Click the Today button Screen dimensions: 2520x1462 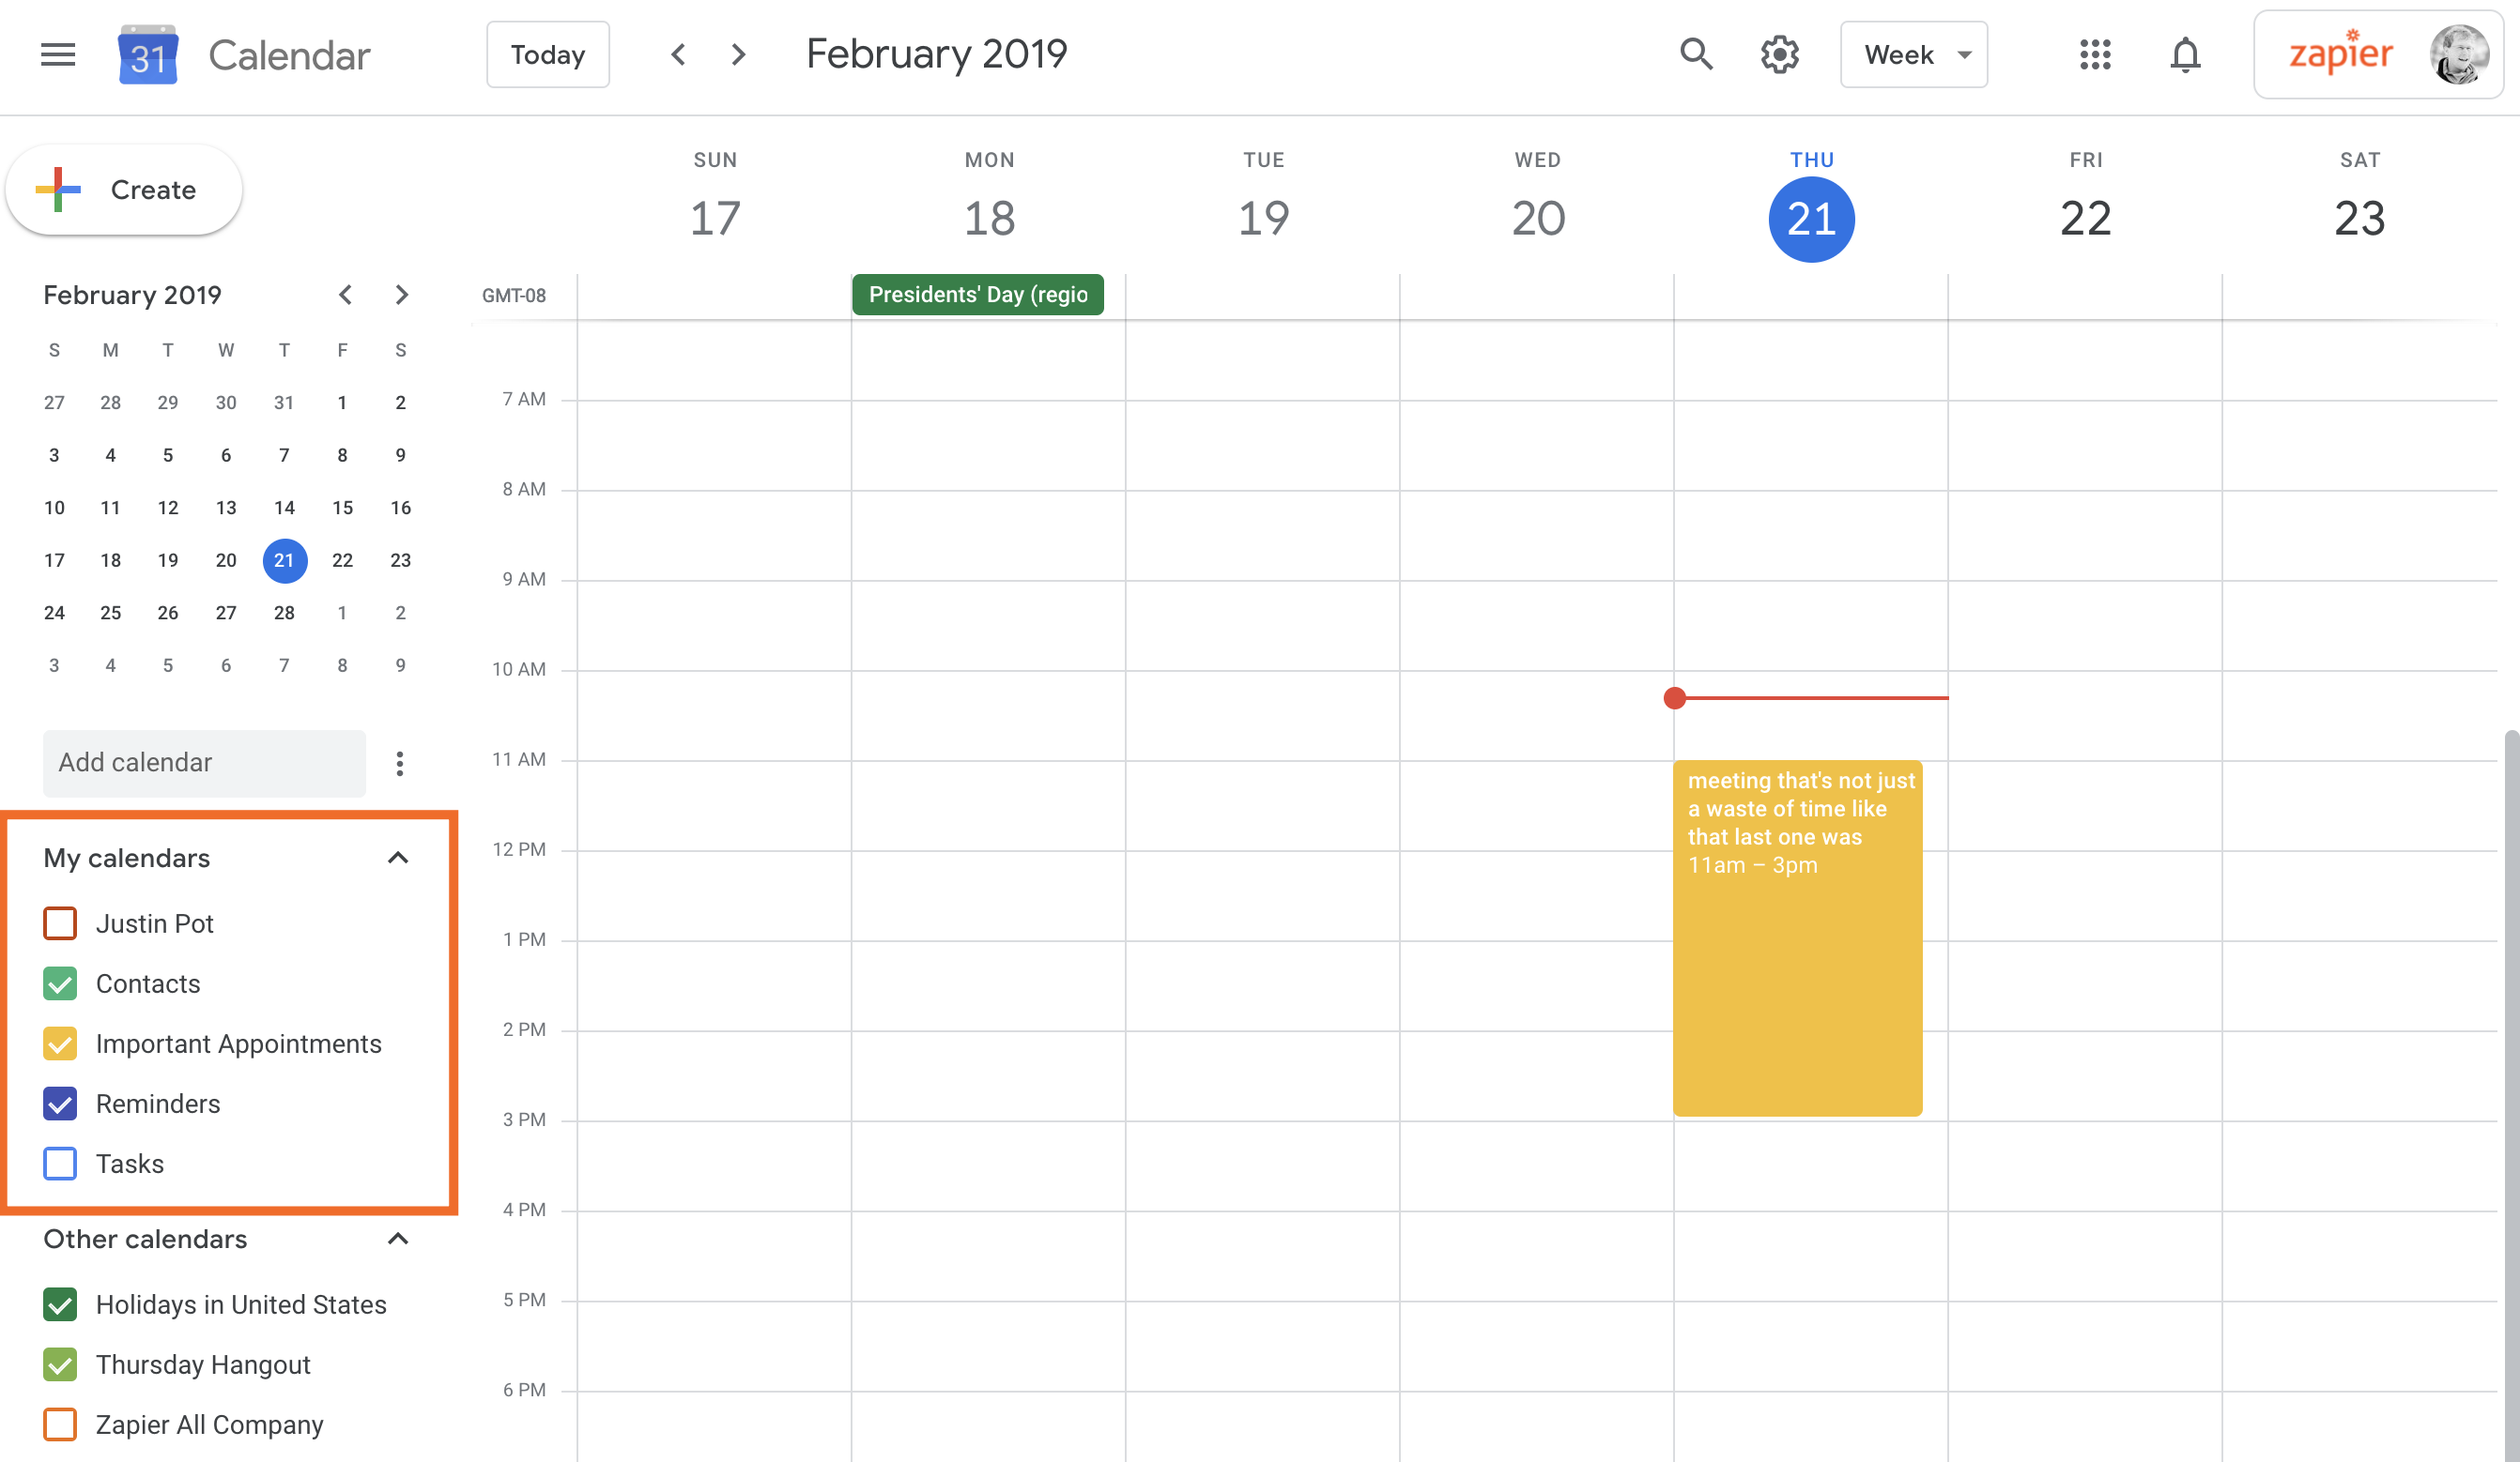[x=546, y=53]
